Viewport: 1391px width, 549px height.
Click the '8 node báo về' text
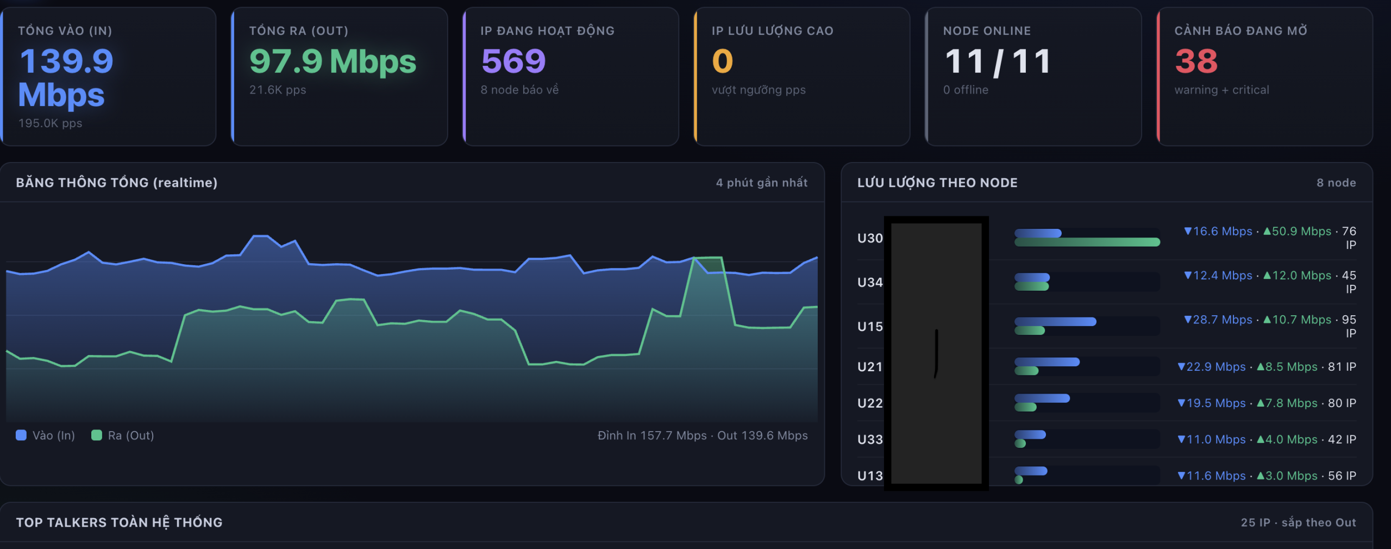click(519, 90)
